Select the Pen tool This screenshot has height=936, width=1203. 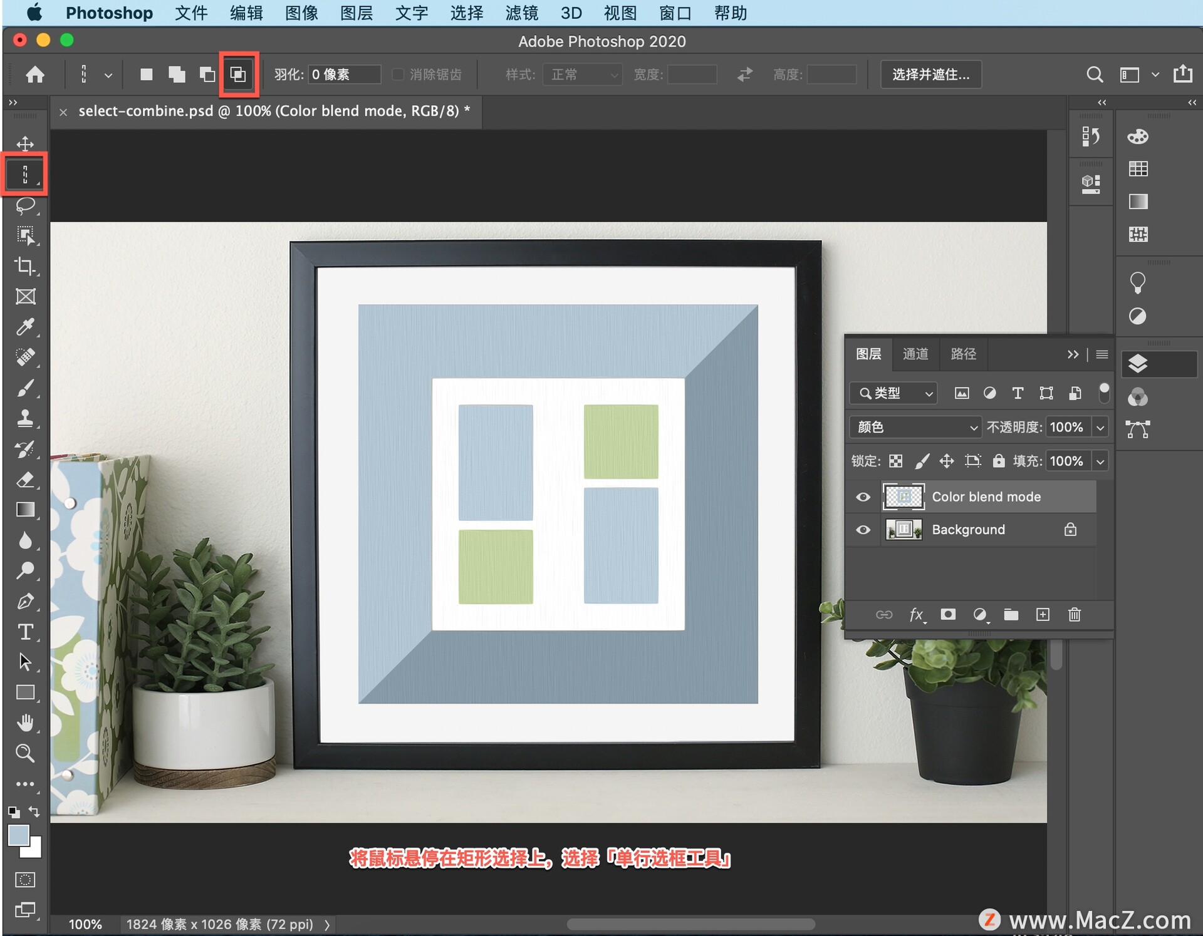25,601
